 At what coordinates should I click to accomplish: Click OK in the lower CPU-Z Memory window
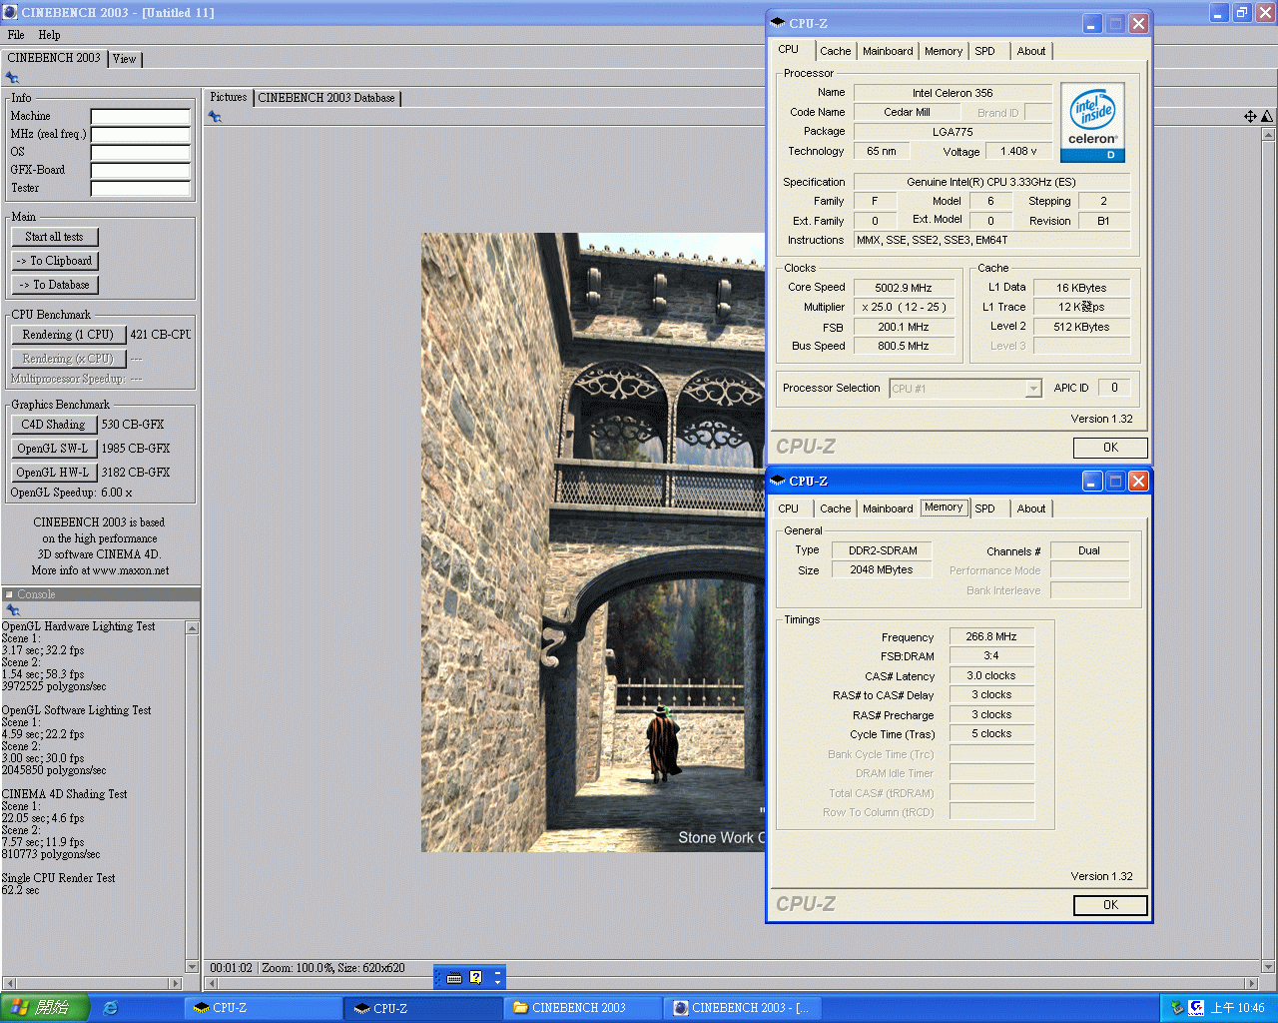pyautogui.click(x=1110, y=905)
